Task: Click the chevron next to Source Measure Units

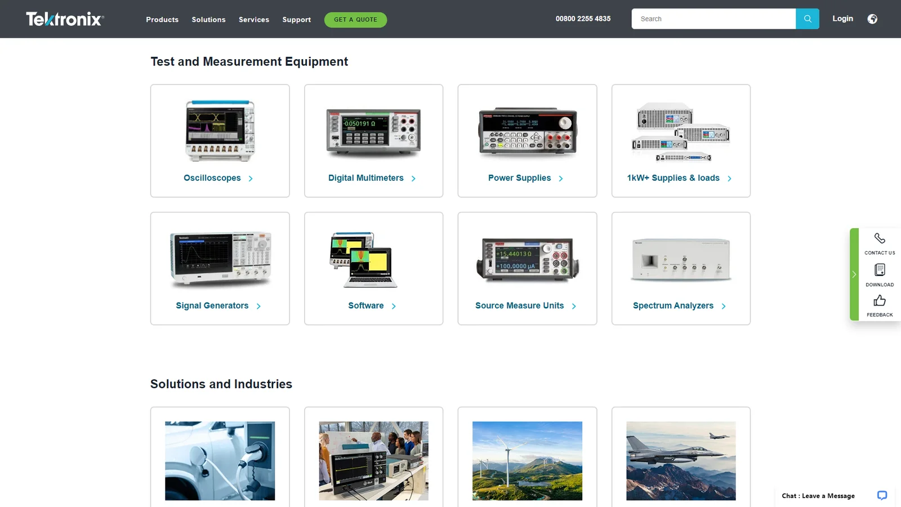Action: [x=574, y=306]
